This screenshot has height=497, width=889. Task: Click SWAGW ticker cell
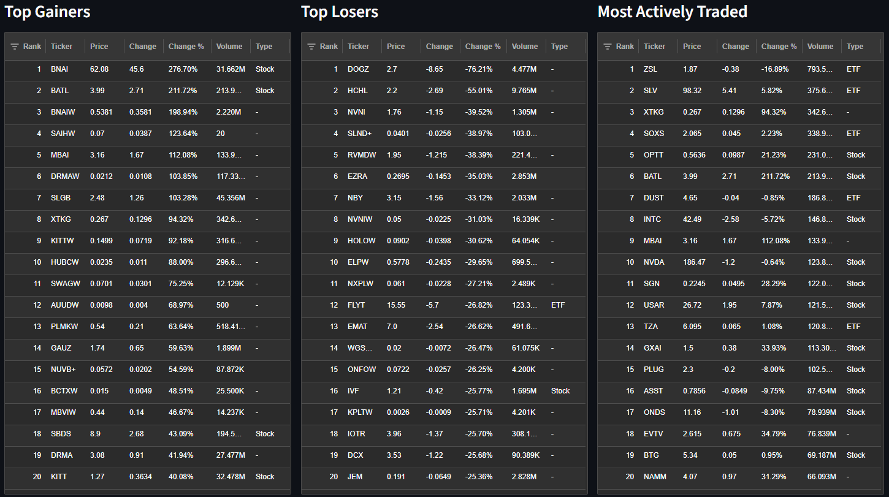(x=66, y=284)
